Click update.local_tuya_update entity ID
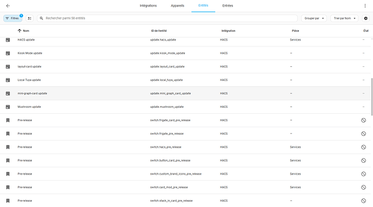This screenshot has width=373, height=207. tap(166, 80)
